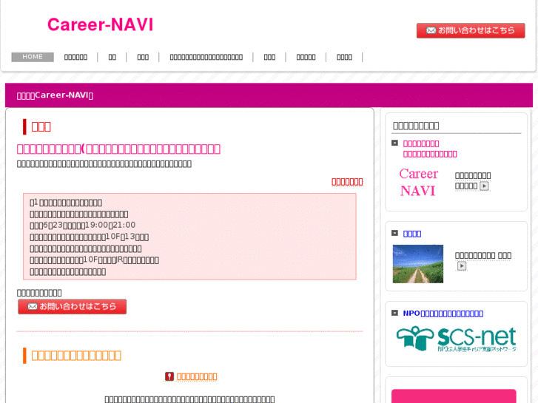Open the large pink headline link
The width and height of the screenshot is (538, 403).
coord(118,149)
